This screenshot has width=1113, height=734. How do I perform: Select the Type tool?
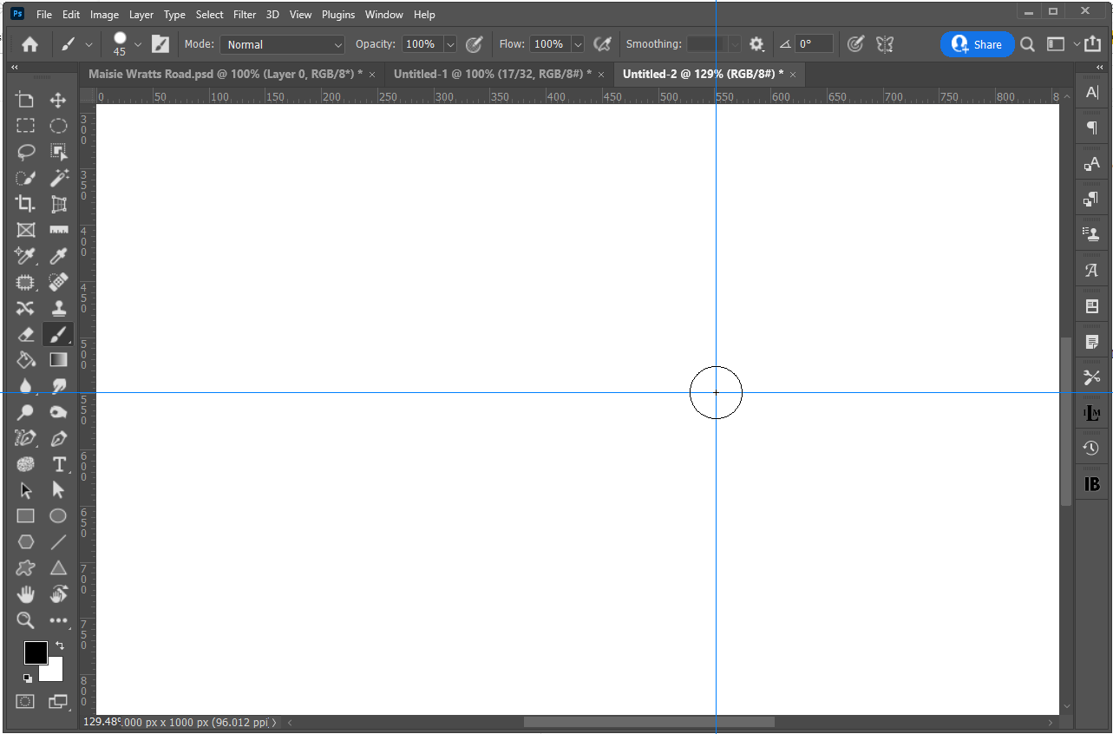pyautogui.click(x=59, y=464)
